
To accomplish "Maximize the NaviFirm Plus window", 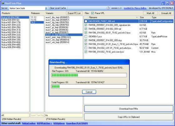I will (167, 3).
